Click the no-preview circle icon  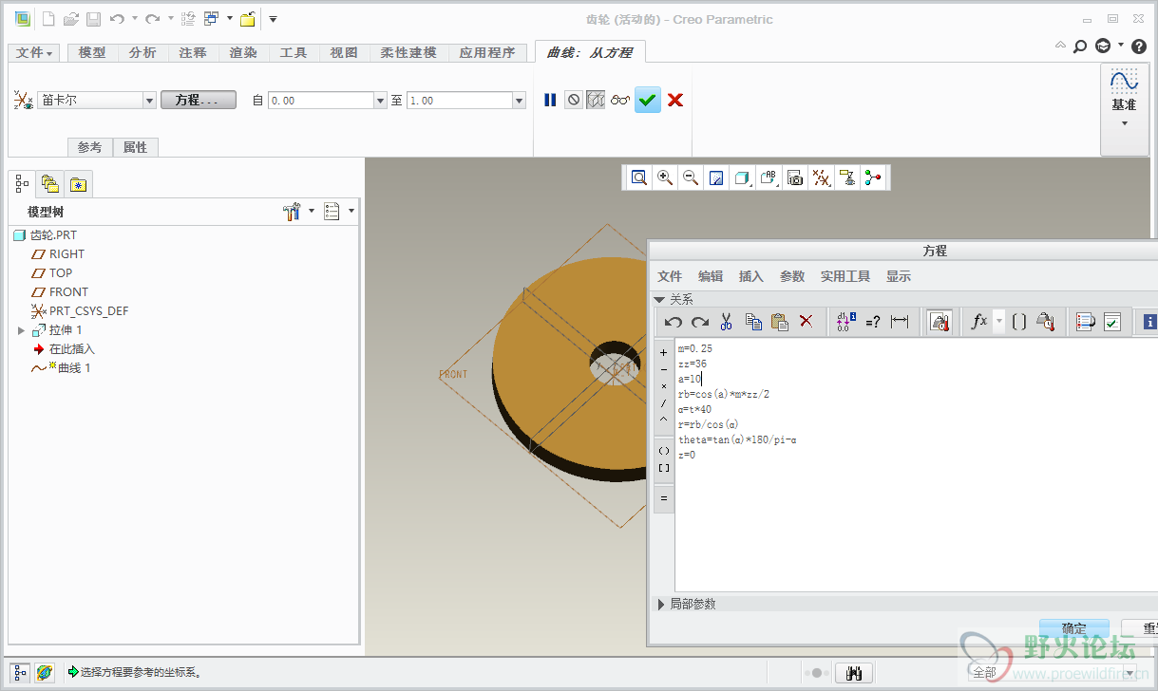[x=574, y=100]
